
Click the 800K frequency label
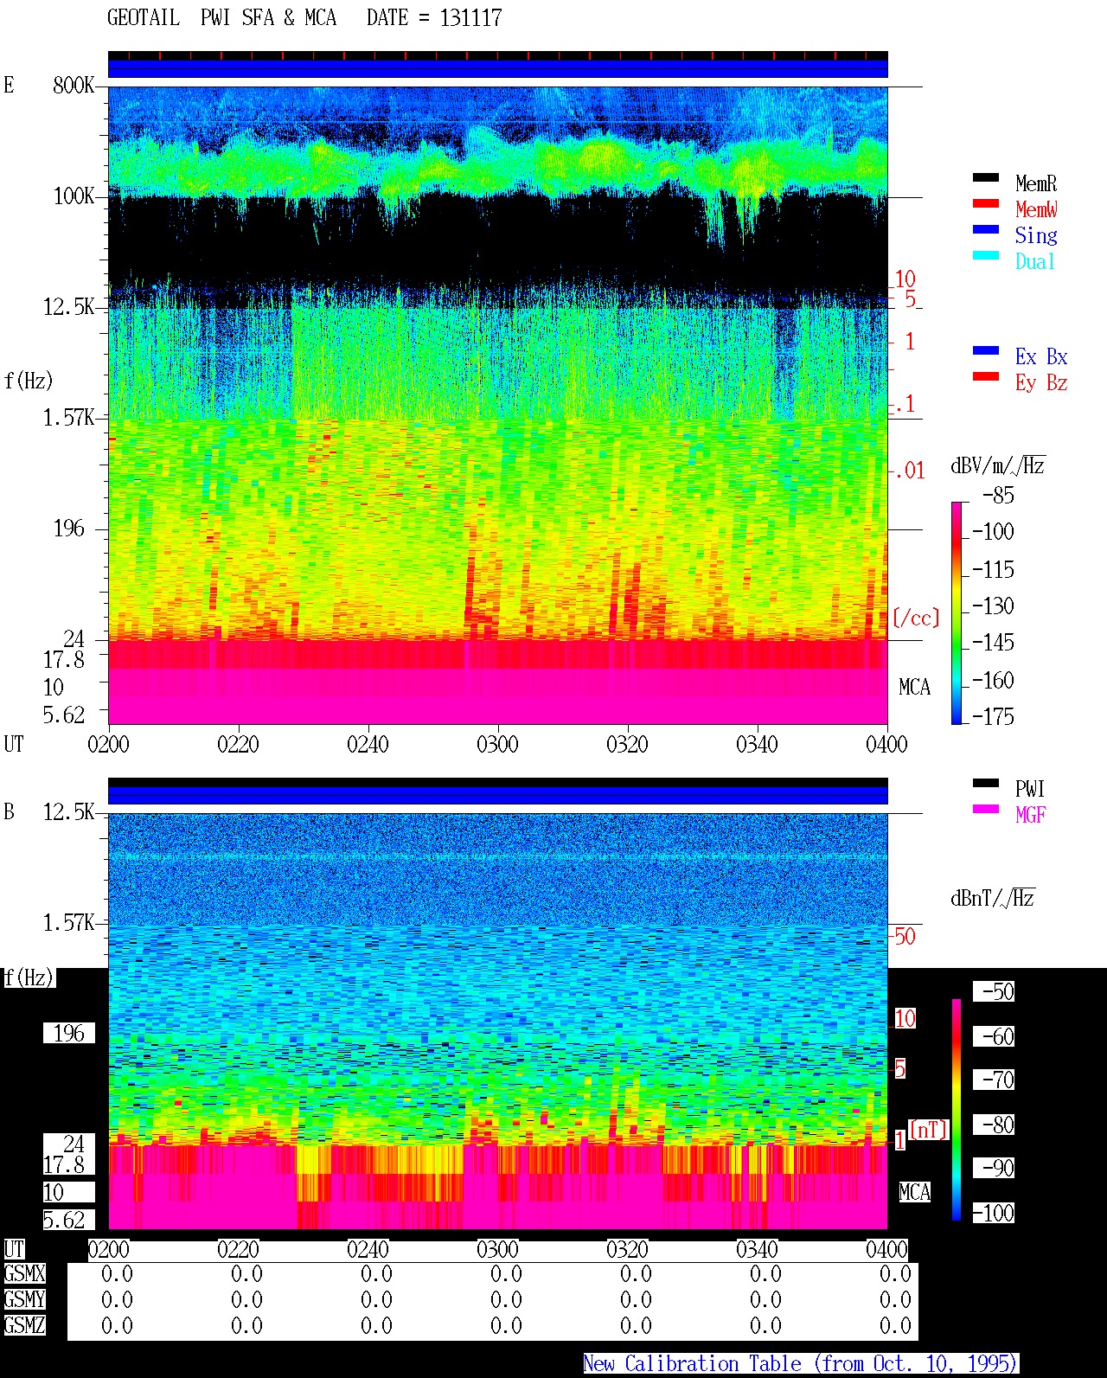pyautogui.click(x=74, y=86)
